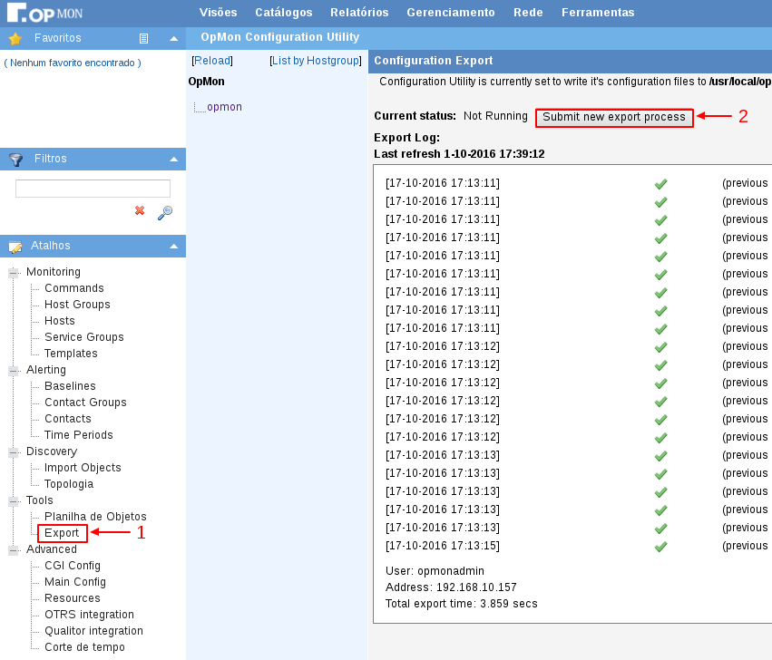Screen dimensions: 772x660
Task: Collapse the Filtros panel
Action: pyautogui.click(x=173, y=160)
